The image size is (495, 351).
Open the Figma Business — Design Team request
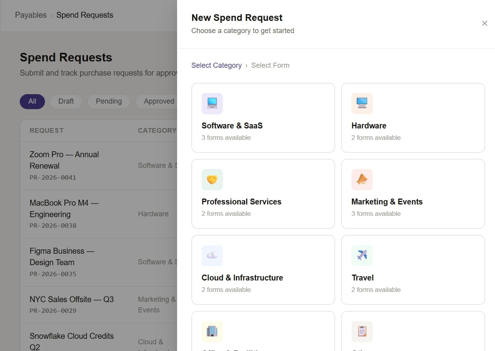(x=62, y=256)
